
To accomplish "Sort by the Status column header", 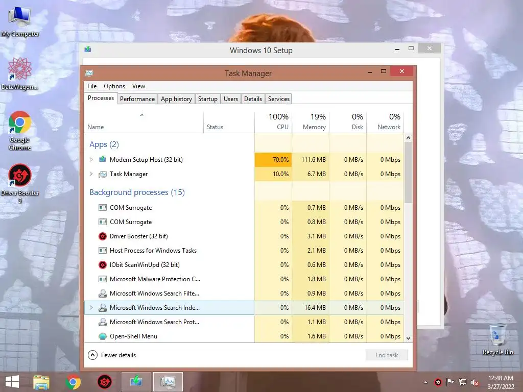I will click(229, 122).
